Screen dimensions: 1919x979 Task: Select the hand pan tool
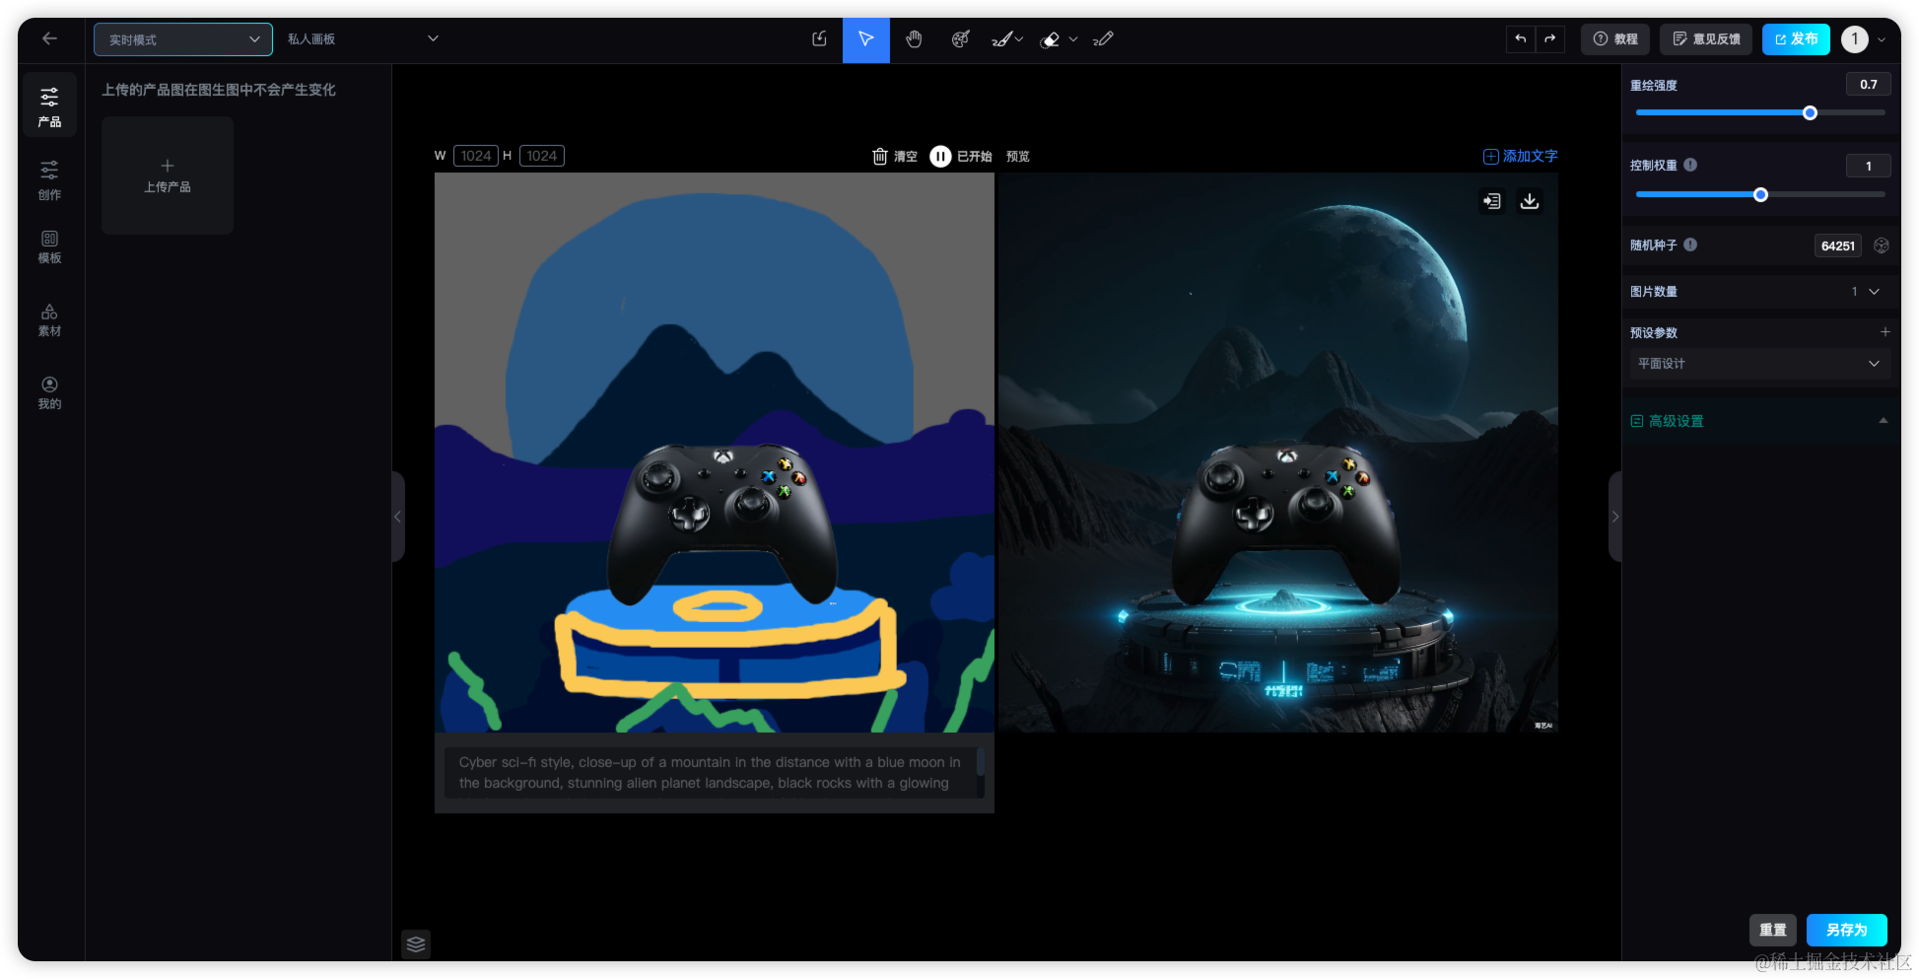click(x=914, y=39)
